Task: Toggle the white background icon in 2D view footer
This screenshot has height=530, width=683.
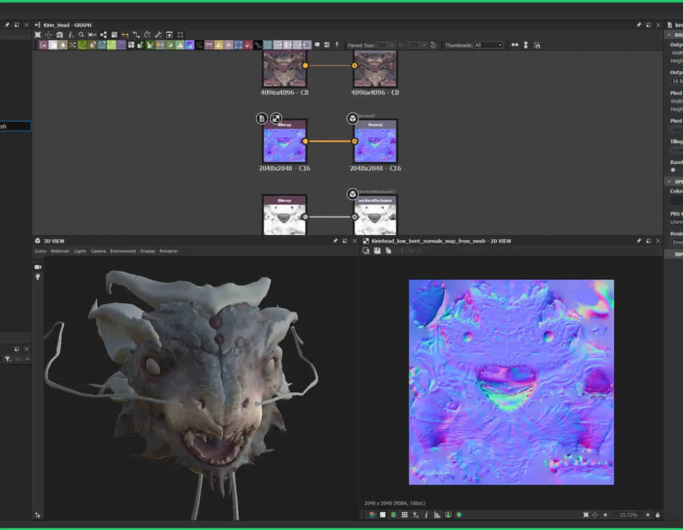Action: click(382, 515)
